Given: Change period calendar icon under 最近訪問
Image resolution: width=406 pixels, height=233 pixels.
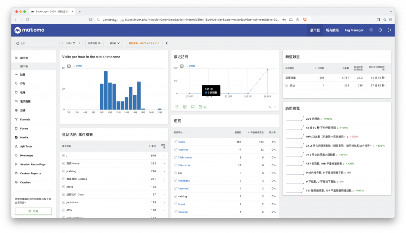Looking at the screenshot, I should (200, 107).
